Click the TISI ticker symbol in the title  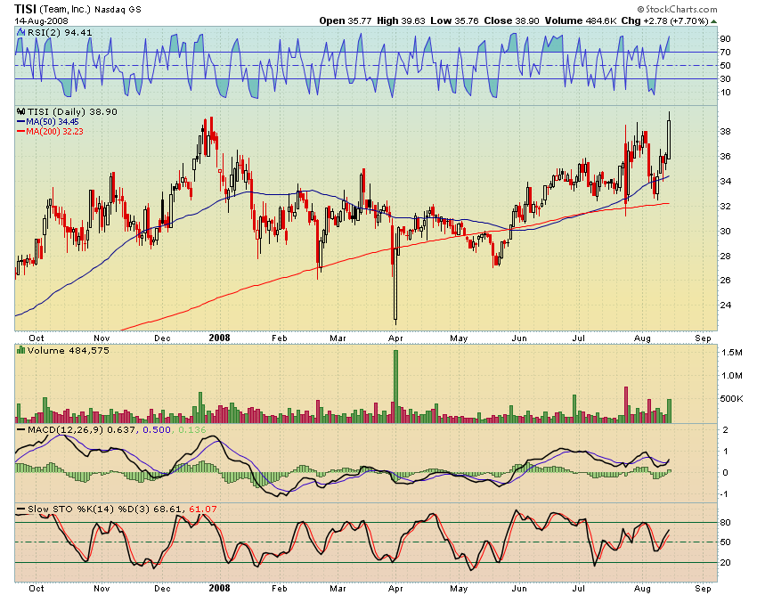25,9
